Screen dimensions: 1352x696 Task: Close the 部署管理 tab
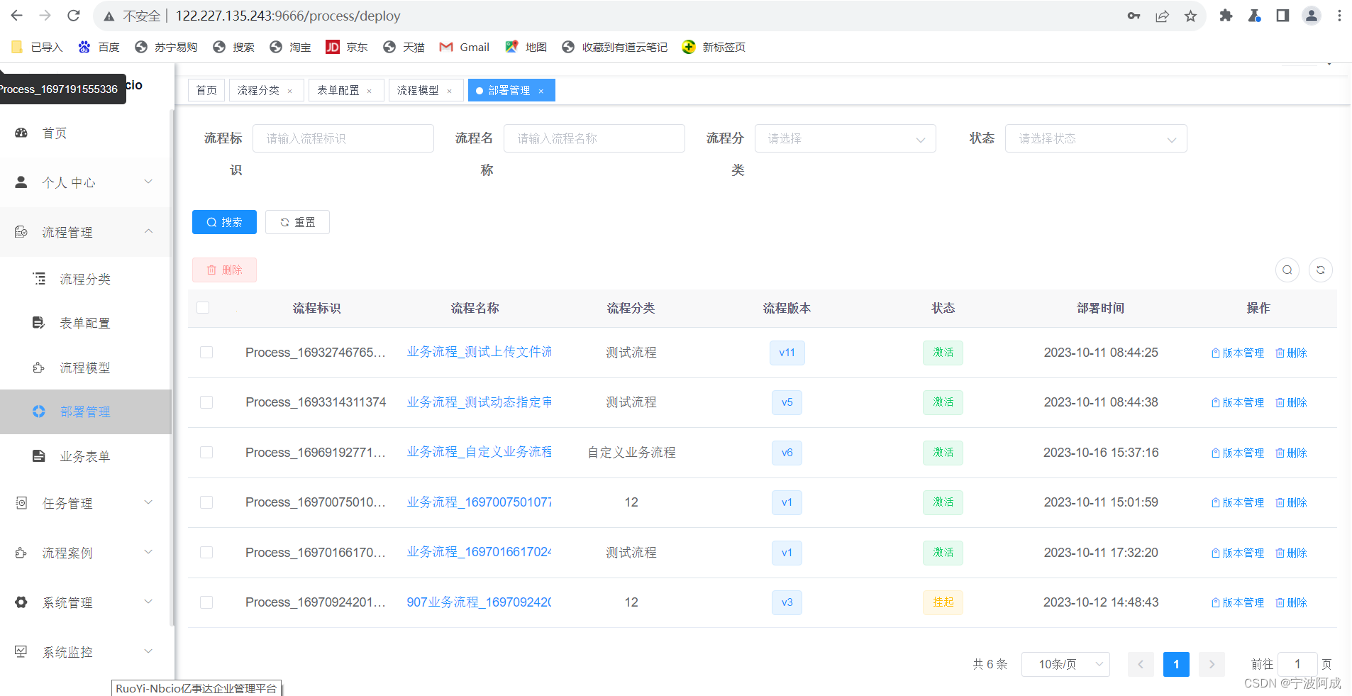[541, 91]
